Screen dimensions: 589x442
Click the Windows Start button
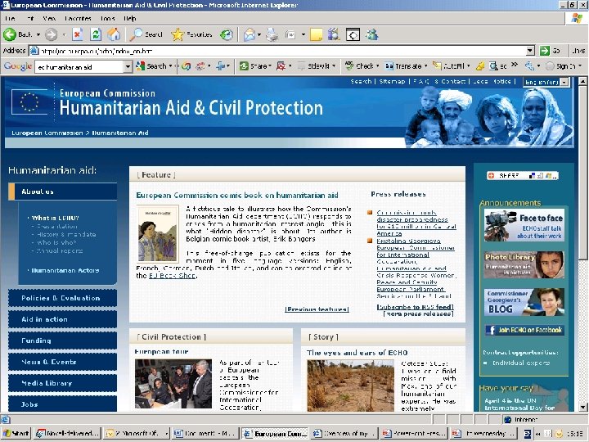pos(16,433)
